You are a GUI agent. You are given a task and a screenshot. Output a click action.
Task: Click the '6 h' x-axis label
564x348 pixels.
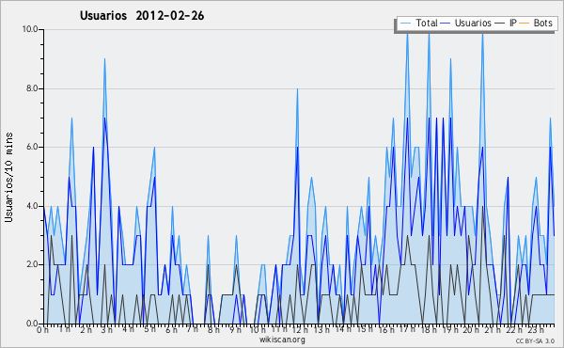click(172, 330)
